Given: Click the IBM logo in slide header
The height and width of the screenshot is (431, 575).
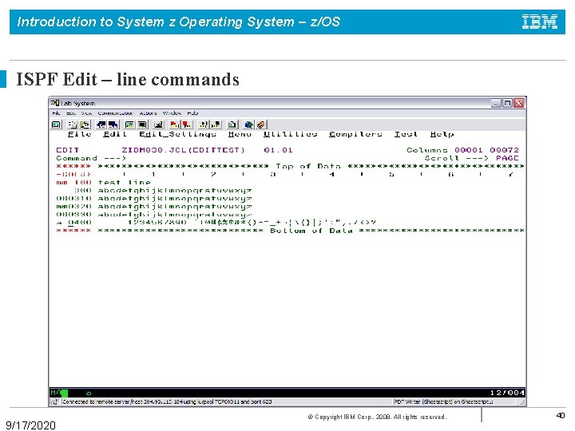Looking at the screenshot, I should (540, 22).
